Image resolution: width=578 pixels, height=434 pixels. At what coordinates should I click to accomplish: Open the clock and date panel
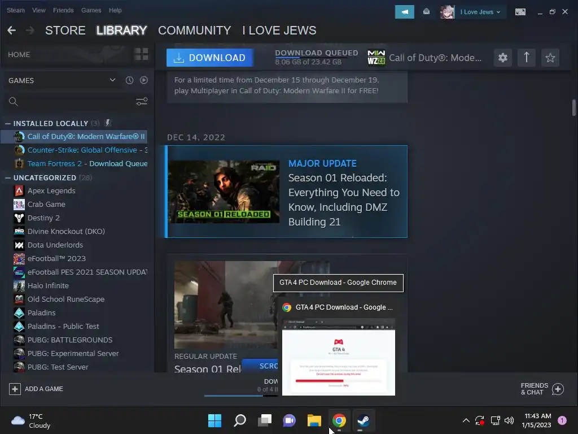(536, 420)
